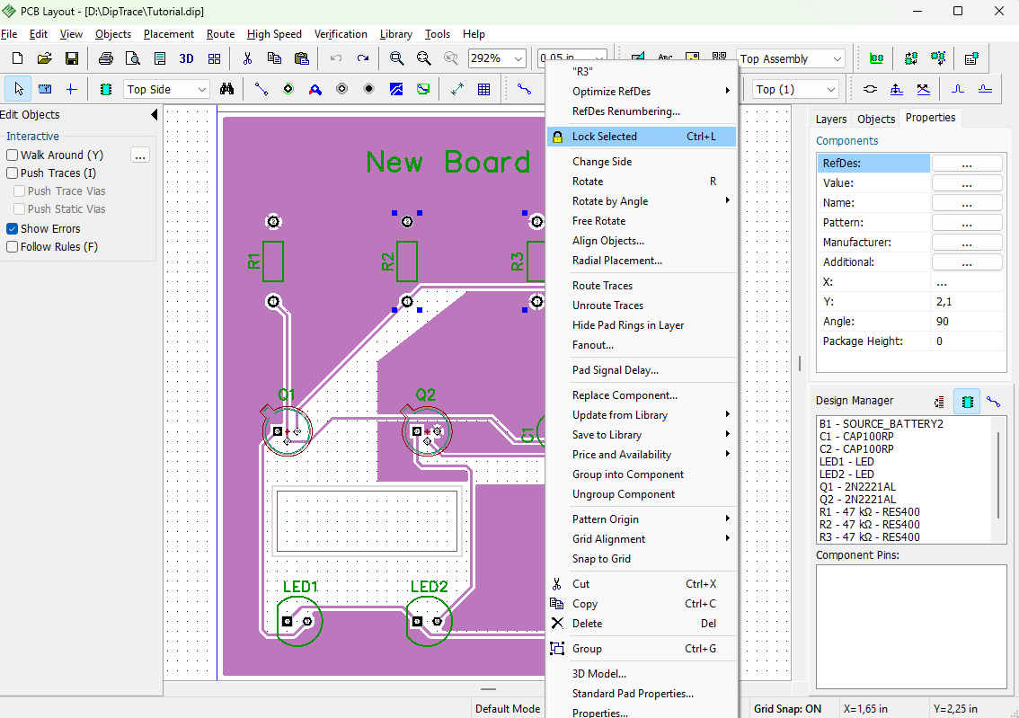This screenshot has width=1019, height=718.
Task: Click the Pattern '...' button
Action: pos(966,223)
